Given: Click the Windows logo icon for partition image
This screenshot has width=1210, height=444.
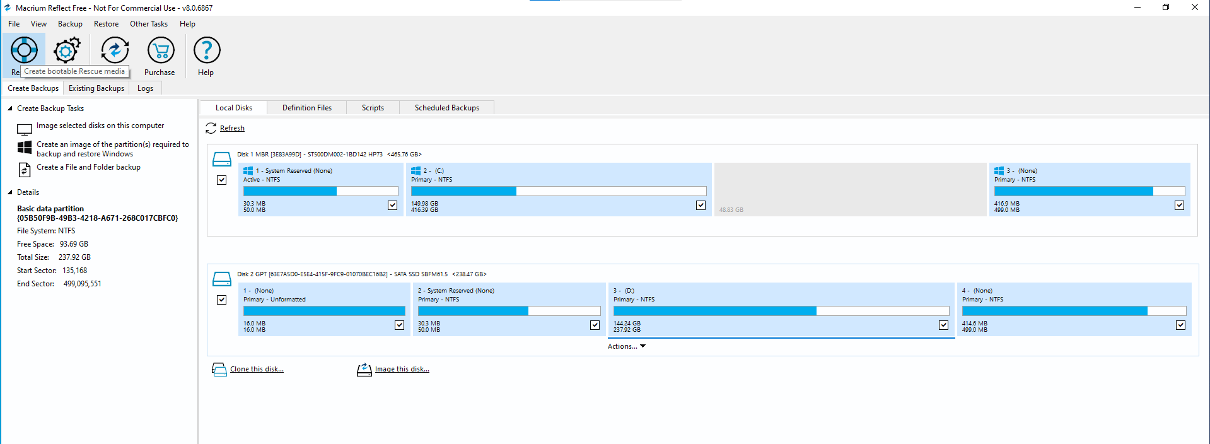Looking at the screenshot, I should [25, 148].
